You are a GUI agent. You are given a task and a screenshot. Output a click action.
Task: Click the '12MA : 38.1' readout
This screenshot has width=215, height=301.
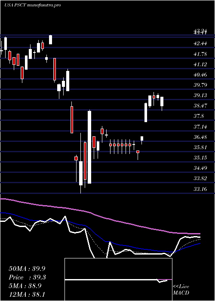coord(27,294)
